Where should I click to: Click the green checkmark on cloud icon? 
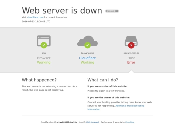pyautogui.click(x=87, y=45)
